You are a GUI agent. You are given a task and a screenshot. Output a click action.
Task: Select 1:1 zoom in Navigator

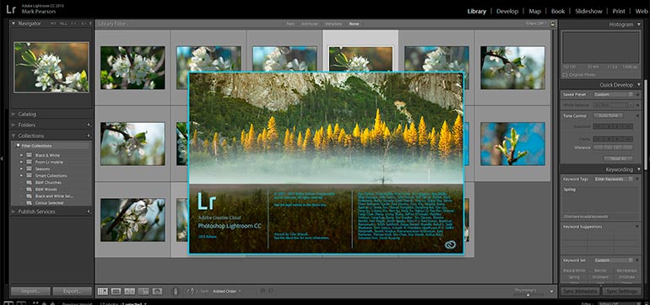(x=73, y=24)
